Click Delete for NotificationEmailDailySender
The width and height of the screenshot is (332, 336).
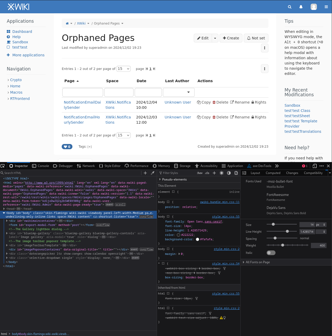tap(221, 102)
